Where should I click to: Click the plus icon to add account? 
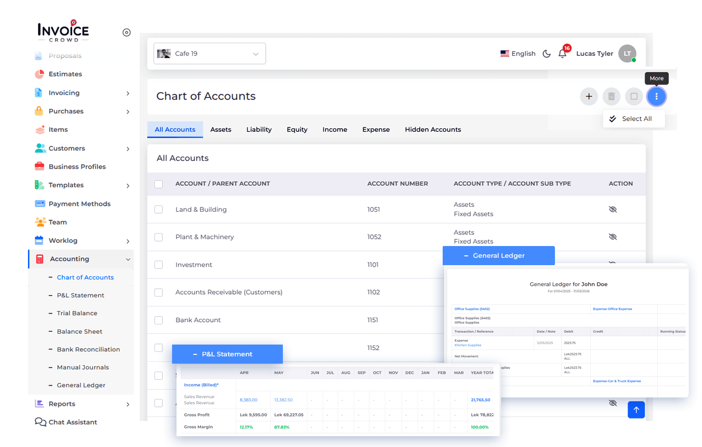589,97
